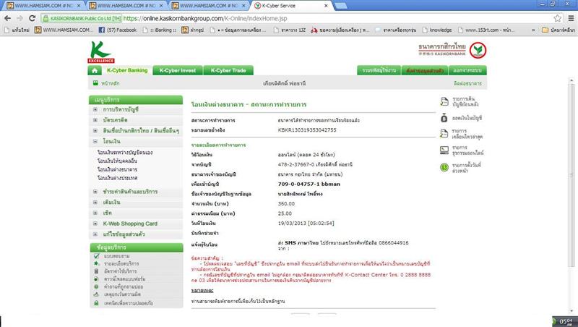Open โอนเงินต่างประเทศ link
The height and width of the screenshot is (327, 578).
(117, 178)
